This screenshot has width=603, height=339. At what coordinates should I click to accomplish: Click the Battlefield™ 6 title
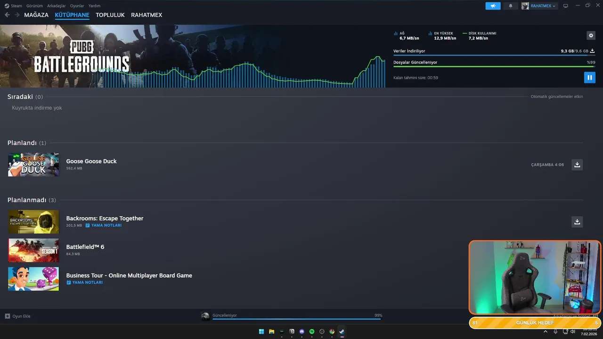coord(85,247)
